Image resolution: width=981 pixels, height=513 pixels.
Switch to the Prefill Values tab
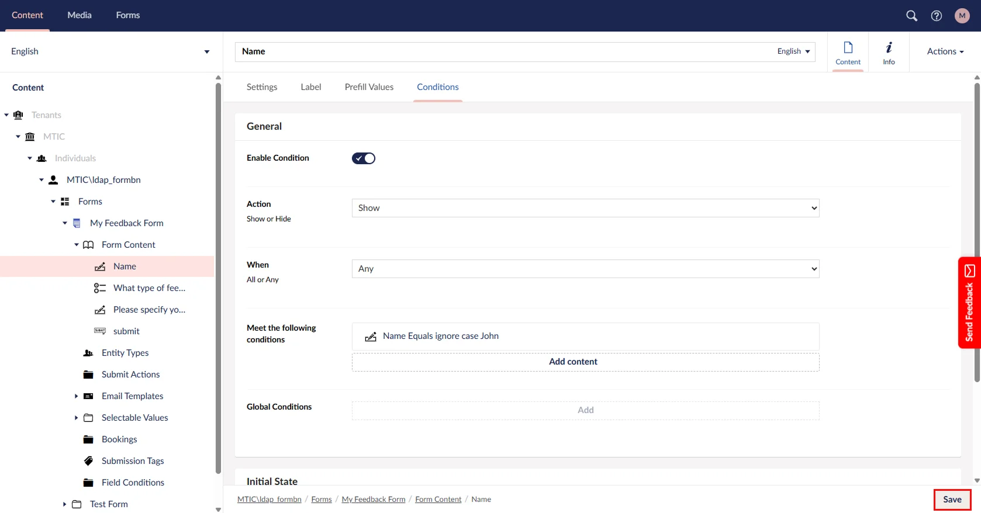pyautogui.click(x=369, y=87)
